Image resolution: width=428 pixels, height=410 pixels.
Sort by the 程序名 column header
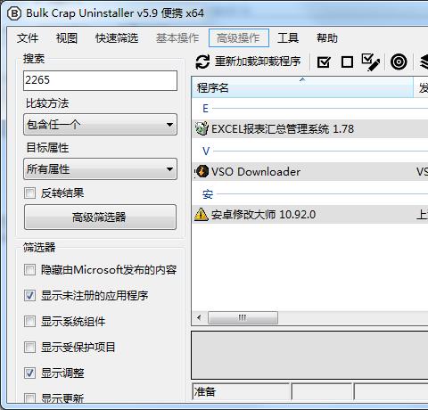click(302, 87)
